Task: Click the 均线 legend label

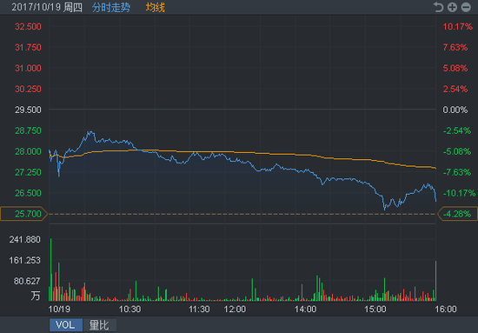Action: tap(156, 7)
